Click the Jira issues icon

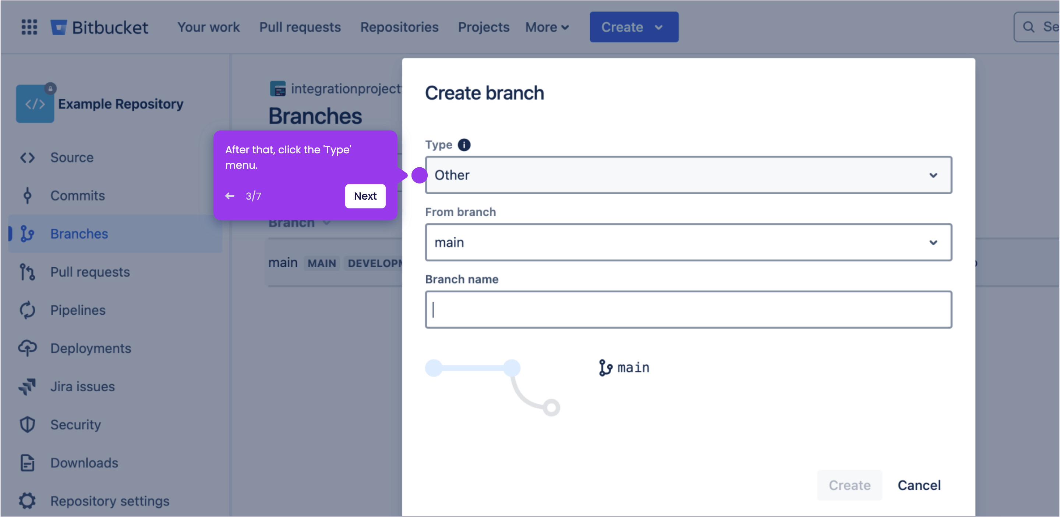pos(28,386)
